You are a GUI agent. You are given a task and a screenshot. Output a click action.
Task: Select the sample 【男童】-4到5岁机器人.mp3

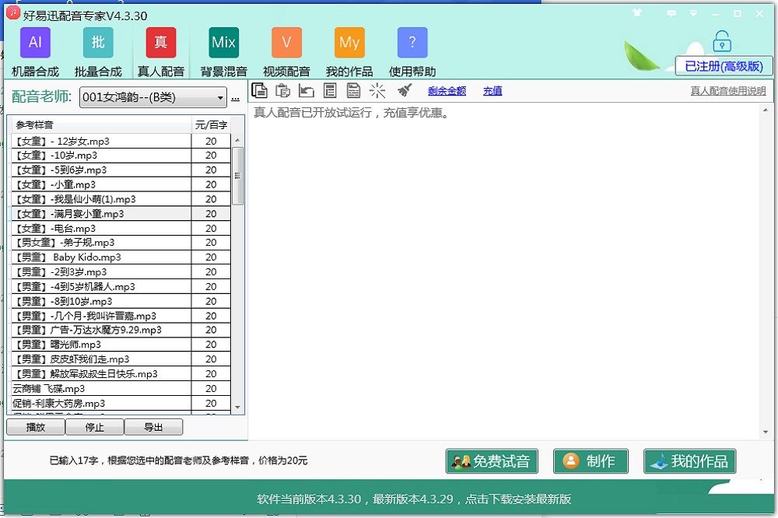coord(101,287)
